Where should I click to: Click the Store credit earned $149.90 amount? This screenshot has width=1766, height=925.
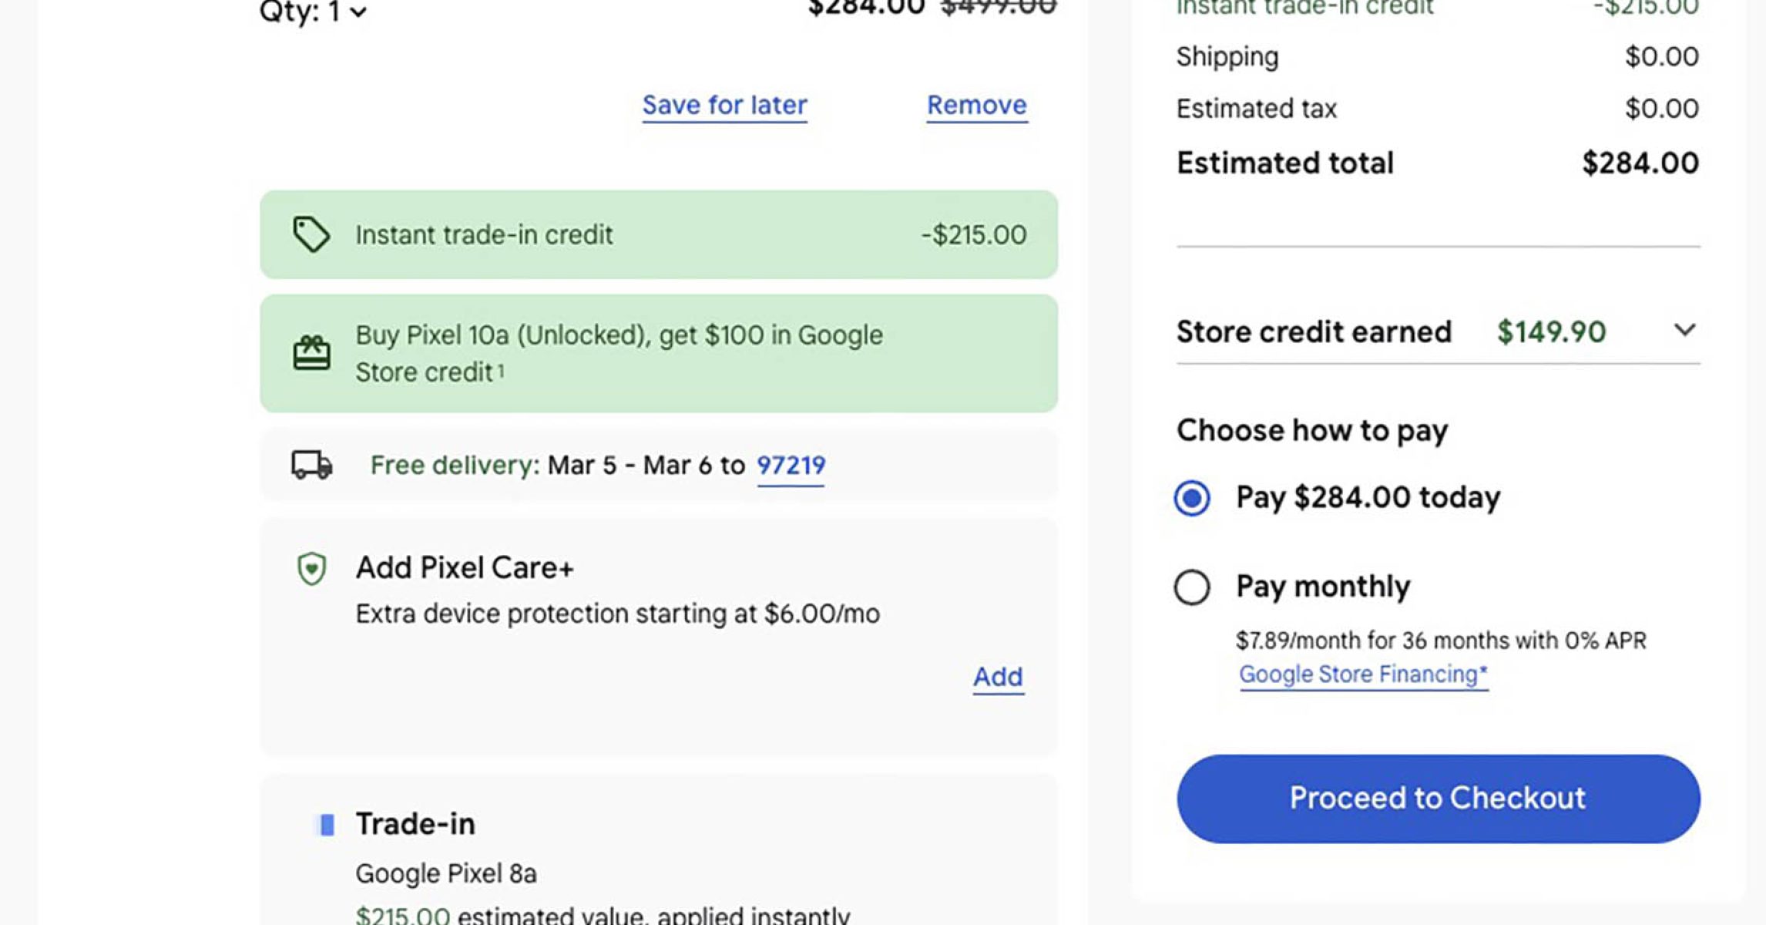click(x=1550, y=332)
